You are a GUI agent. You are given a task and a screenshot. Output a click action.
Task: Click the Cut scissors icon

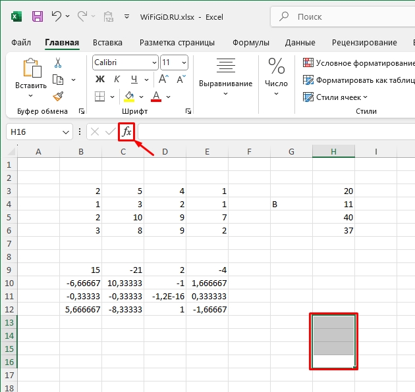(58, 63)
